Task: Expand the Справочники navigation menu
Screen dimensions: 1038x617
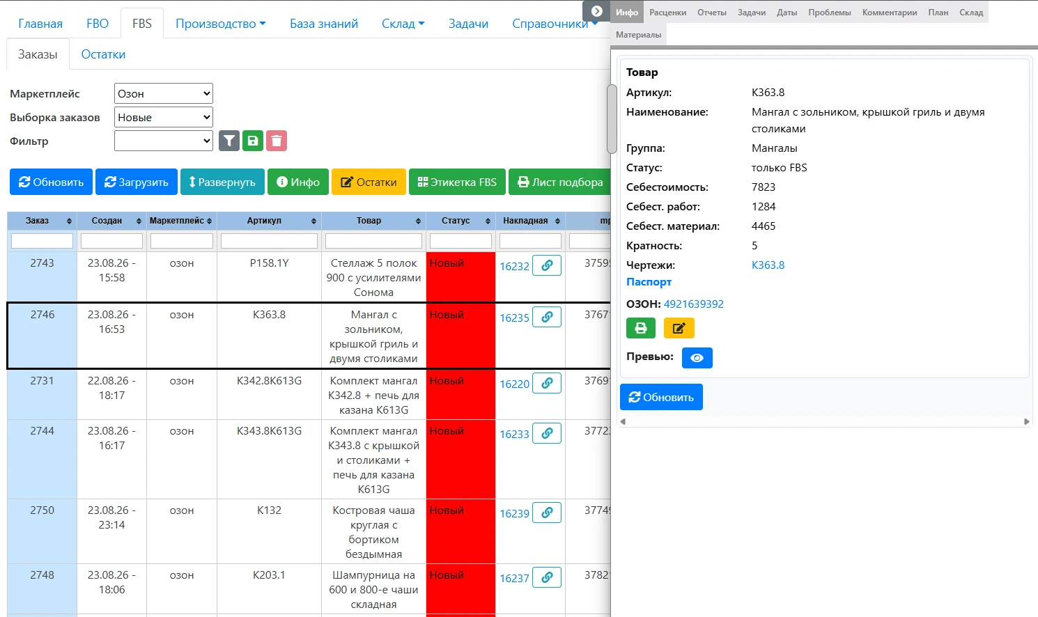Action: click(x=555, y=24)
